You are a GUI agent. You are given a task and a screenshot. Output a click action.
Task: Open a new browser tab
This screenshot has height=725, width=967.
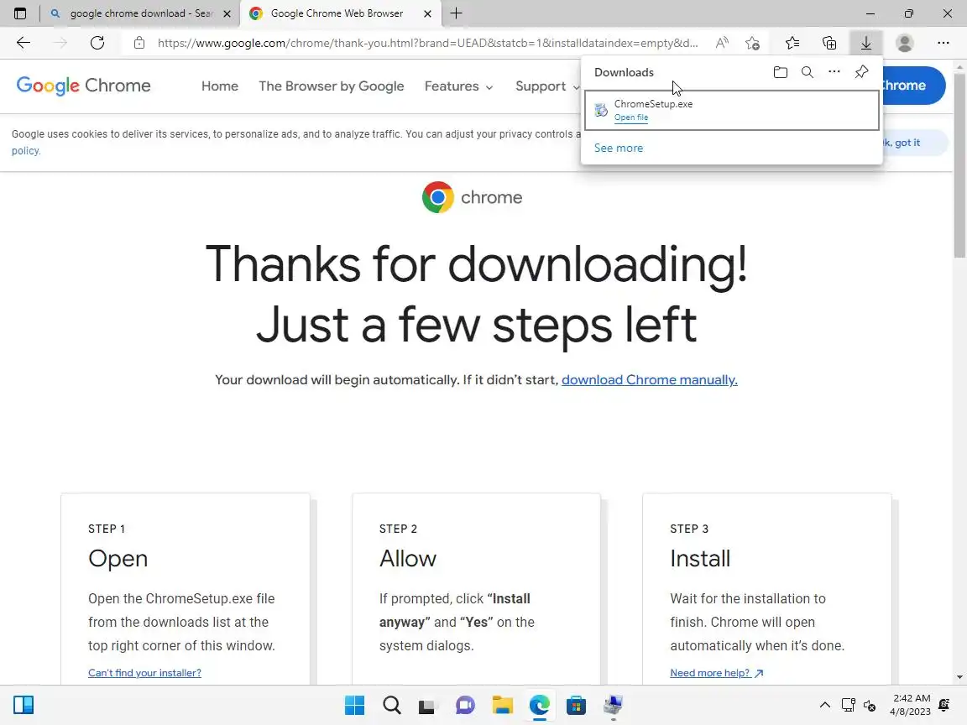coord(457,13)
